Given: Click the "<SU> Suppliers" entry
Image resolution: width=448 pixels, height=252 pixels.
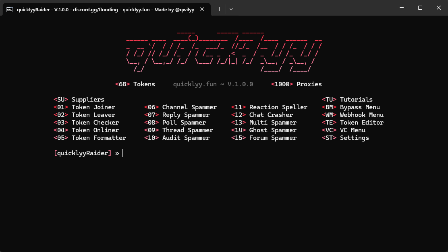Looking at the screenshot, I should click(x=79, y=100).
